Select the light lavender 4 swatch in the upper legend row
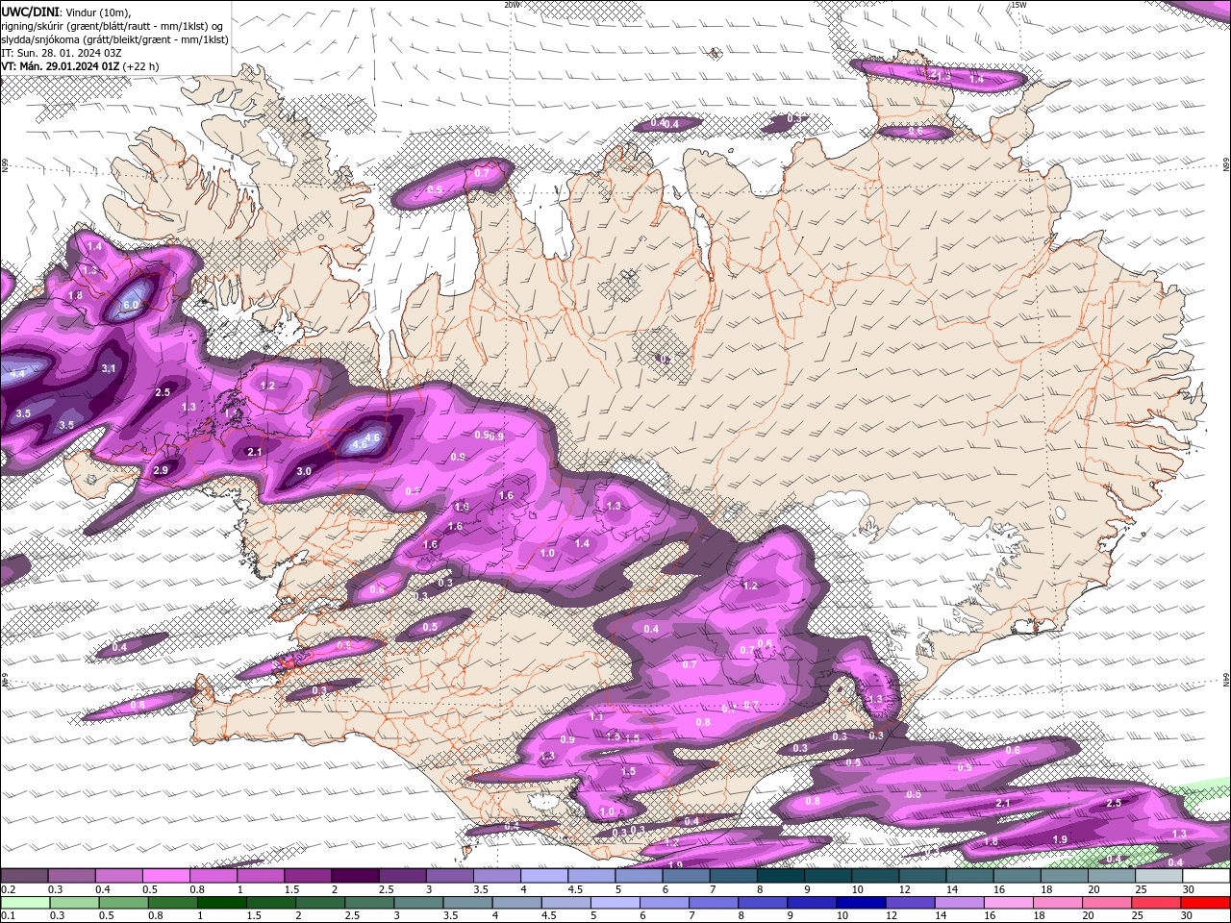The height and width of the screenshot is (923, 1231). coord(545,876)
